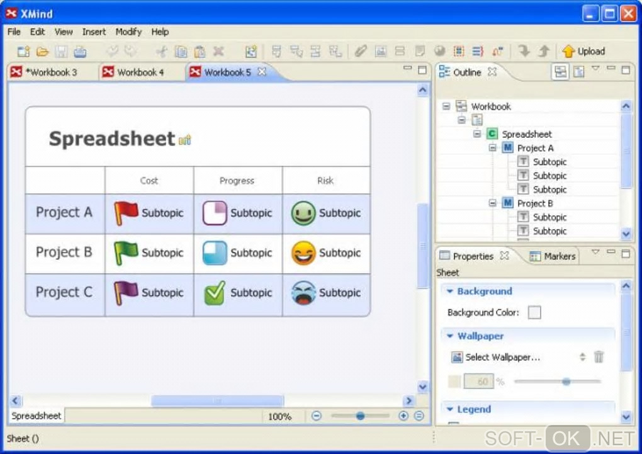The width and height of the screenshot is (642, 454).
Task: Switch to the Markers tab
Action: coord(553,256)
